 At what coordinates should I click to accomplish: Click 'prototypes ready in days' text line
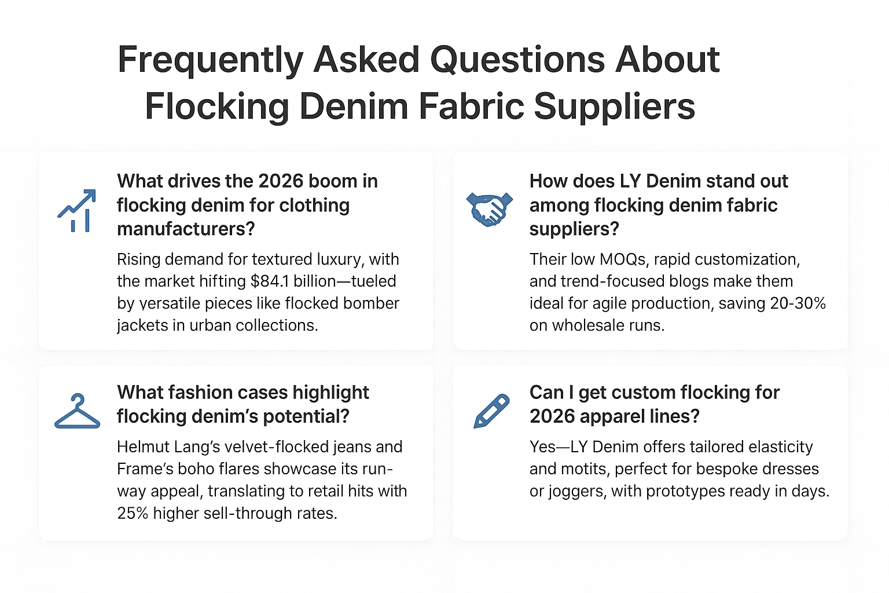coord(679,491)
